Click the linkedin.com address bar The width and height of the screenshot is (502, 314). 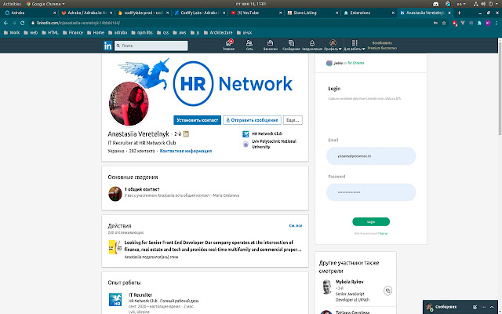tap(231, 23)
